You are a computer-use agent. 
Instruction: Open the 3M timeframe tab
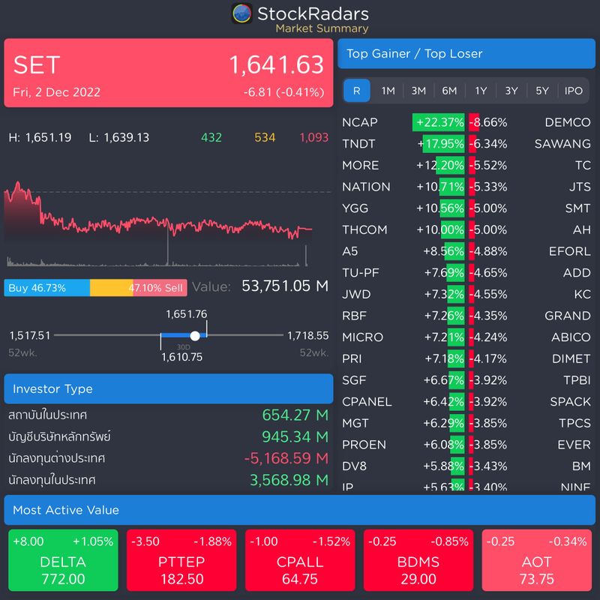pyautogui.click(x=417, y=90)
